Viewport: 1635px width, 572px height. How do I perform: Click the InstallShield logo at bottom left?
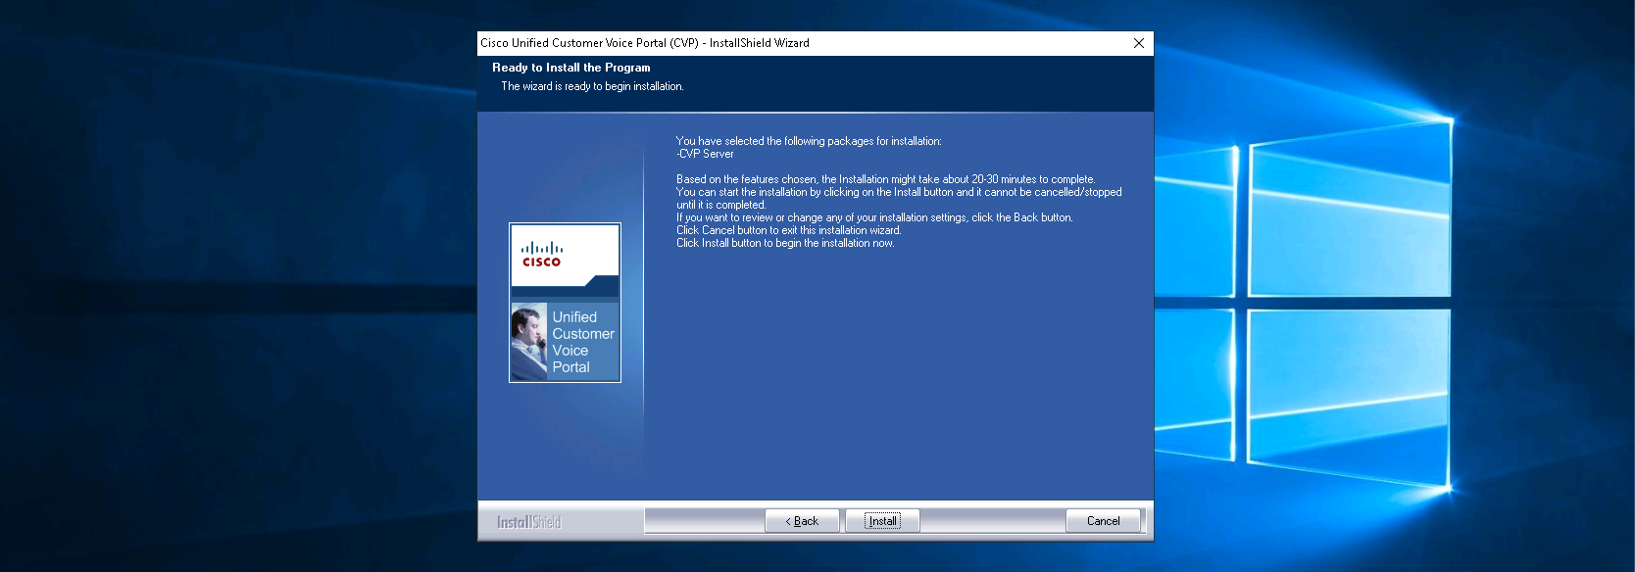(x=528, y=522)
